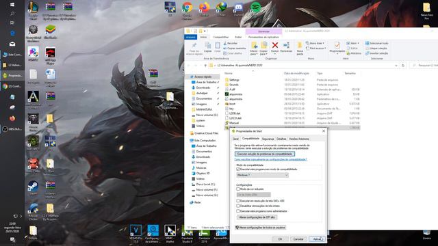Select Downloads under Acesso rápido
This screenshot has height=246, width=438.
pos(203,87)
